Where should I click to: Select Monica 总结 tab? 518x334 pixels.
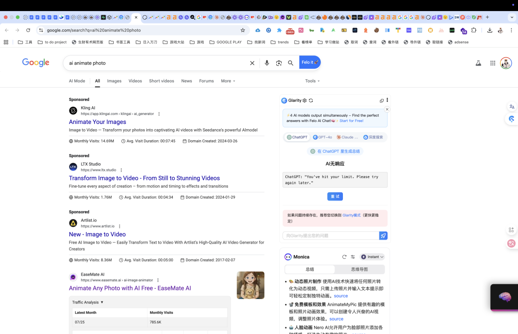[x=310, y=269]
